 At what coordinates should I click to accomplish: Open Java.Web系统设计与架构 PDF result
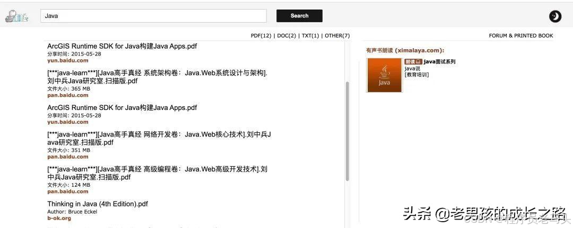point(158,77)
